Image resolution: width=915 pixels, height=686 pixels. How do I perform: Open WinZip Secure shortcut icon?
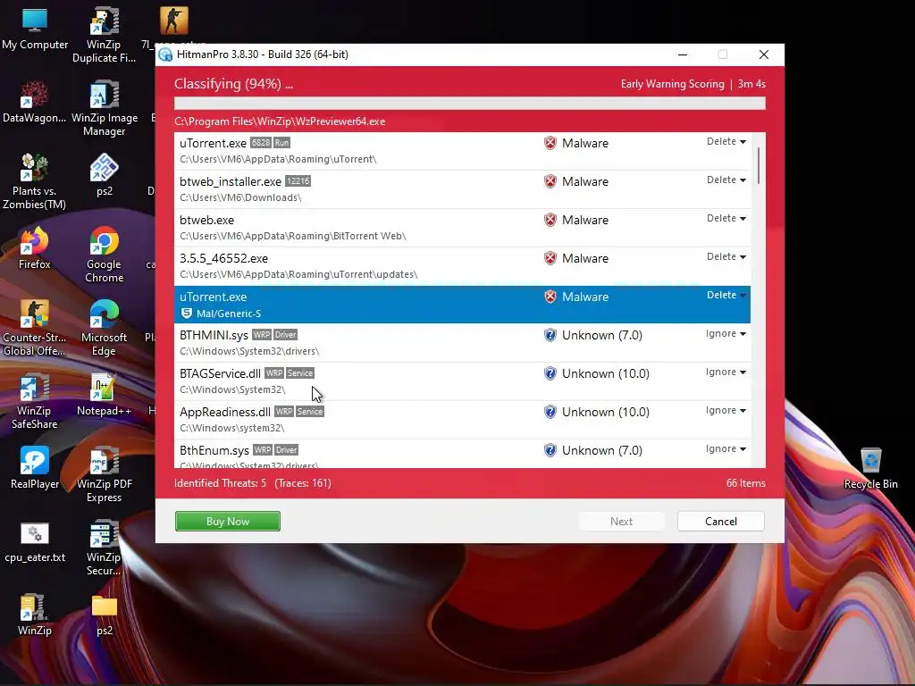(x=104, y=548)
